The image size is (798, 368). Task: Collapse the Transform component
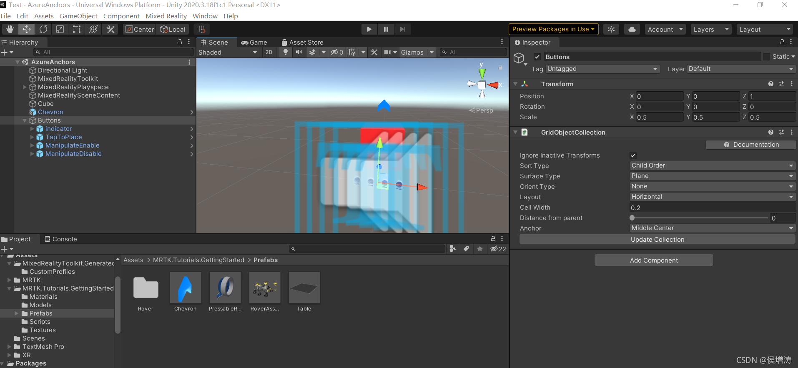click(515, 84)
